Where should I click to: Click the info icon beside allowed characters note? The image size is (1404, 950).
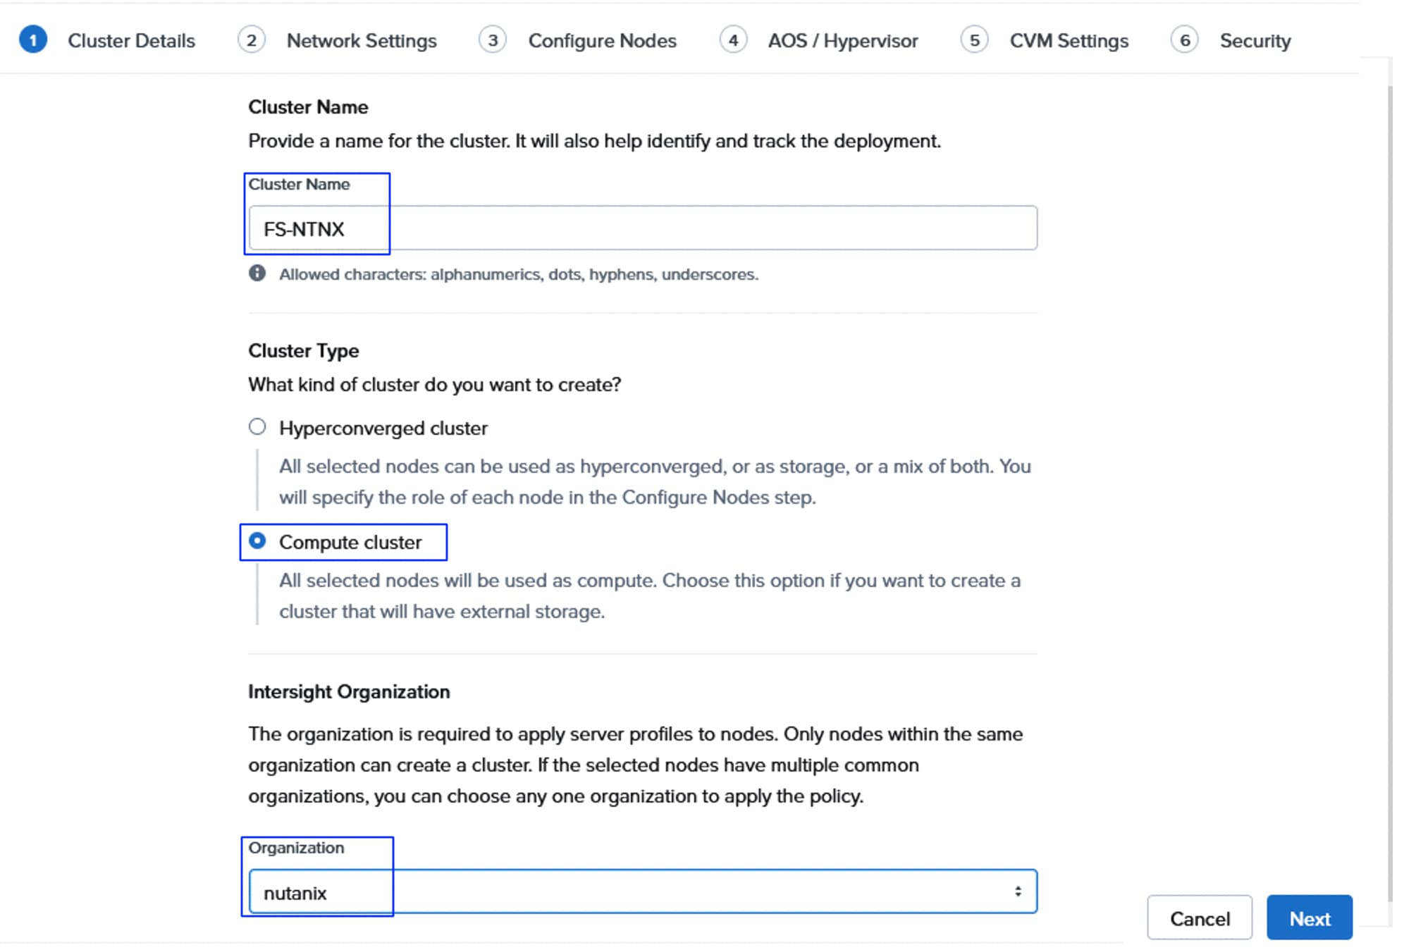coord(256,274)
